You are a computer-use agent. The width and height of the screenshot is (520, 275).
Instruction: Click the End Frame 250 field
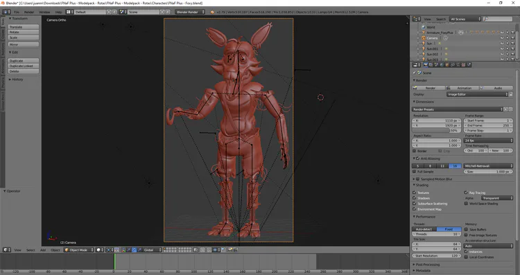(x=488, y=125)
